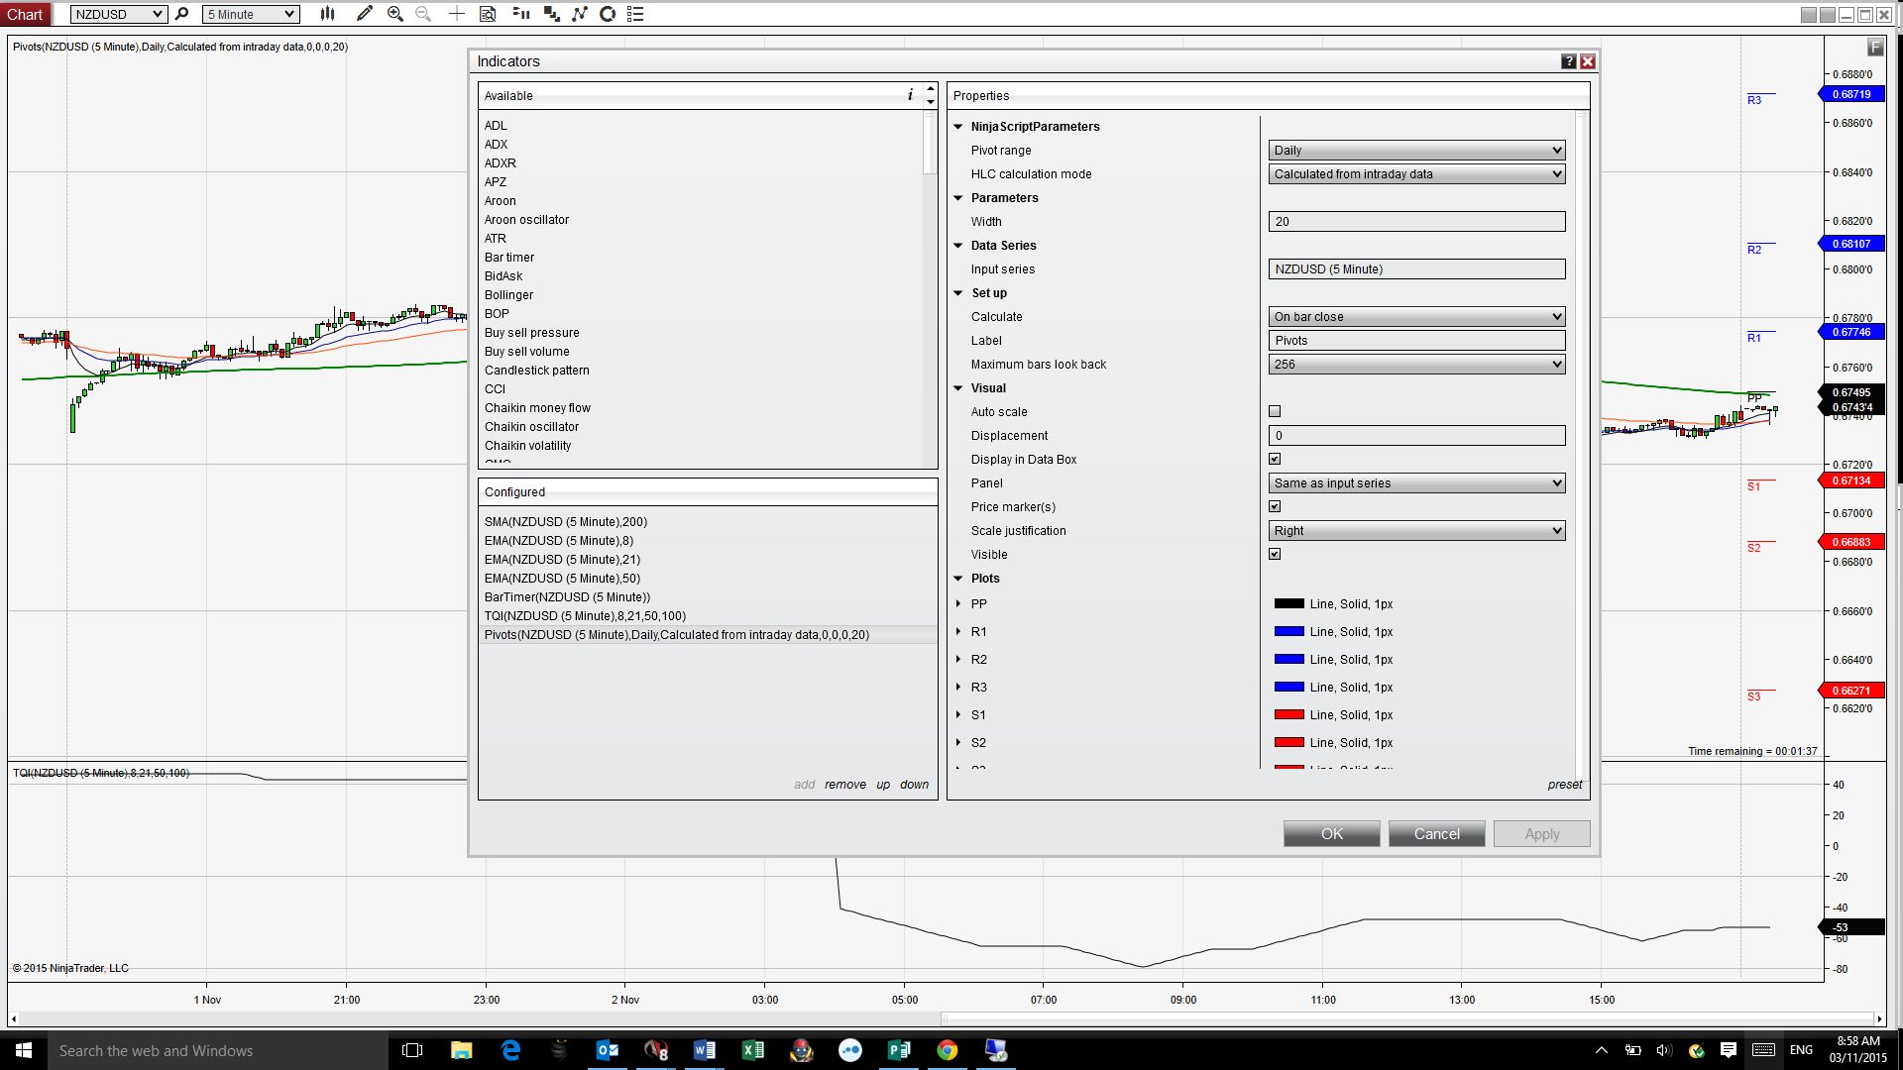Click the instrument search magnifier icon
Image resolution: width=1903 pixels, height=1070 pixels.
(181, 14)
